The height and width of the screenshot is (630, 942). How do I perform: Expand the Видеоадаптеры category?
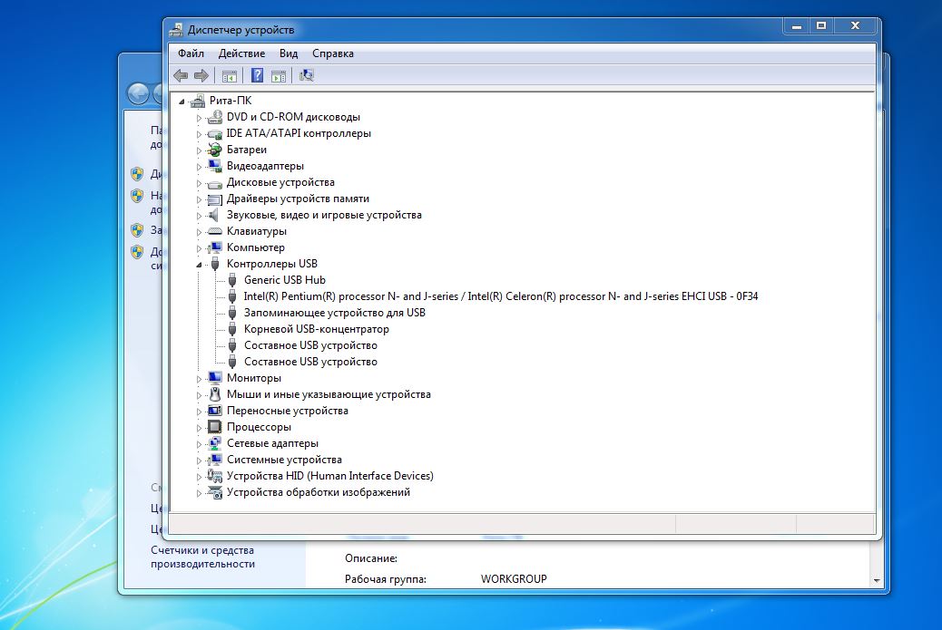(x=199, y=167)
